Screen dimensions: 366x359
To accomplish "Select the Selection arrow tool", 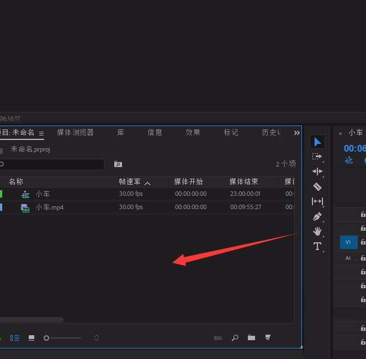I will (317, 142).
